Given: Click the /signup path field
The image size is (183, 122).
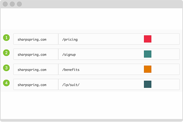Looking at the screenshot, I should click(119, 54).
